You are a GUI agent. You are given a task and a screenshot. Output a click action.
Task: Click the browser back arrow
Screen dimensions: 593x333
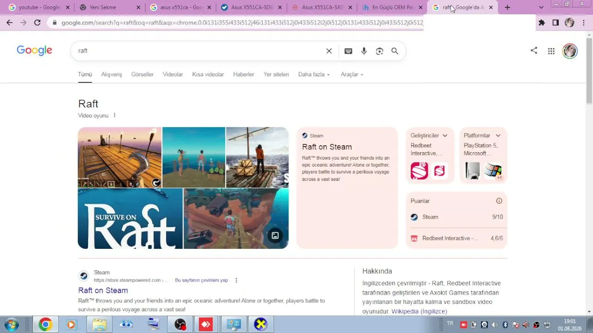pyautogui.click(x=9, y=23)
